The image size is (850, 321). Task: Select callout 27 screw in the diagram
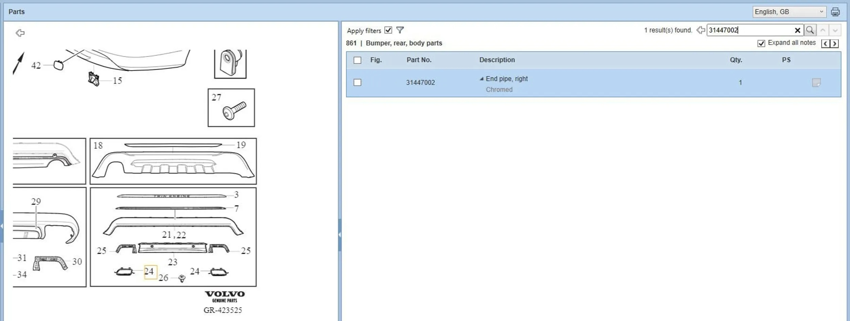[216, 97]
